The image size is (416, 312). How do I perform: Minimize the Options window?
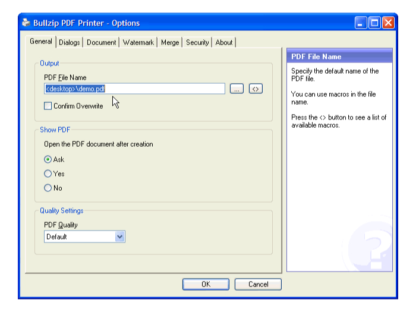pyautogui.click(x=361, y=23)
